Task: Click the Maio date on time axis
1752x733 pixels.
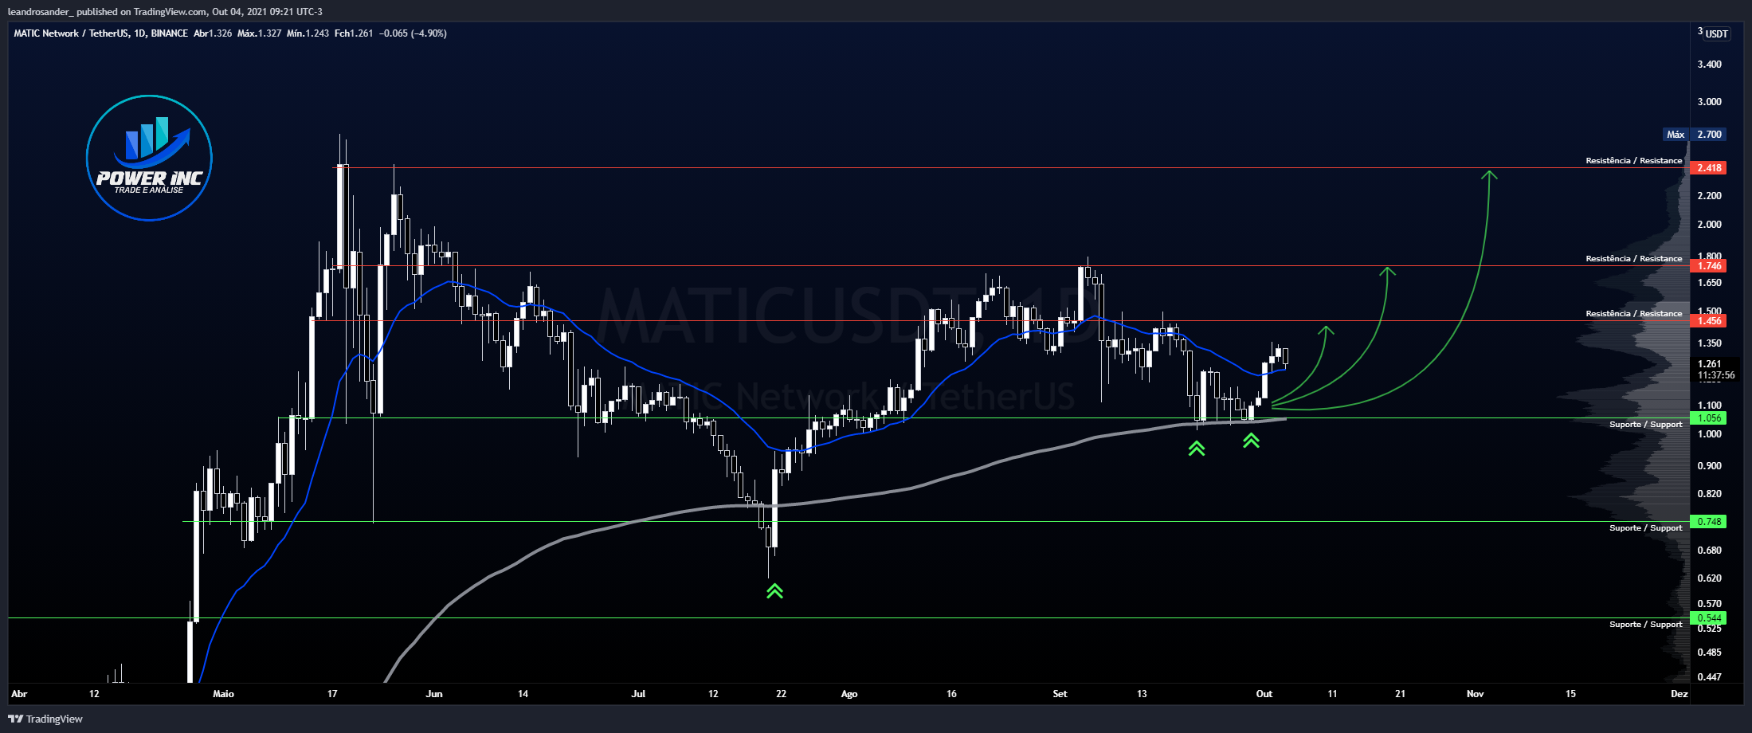Action: (223, 694)
